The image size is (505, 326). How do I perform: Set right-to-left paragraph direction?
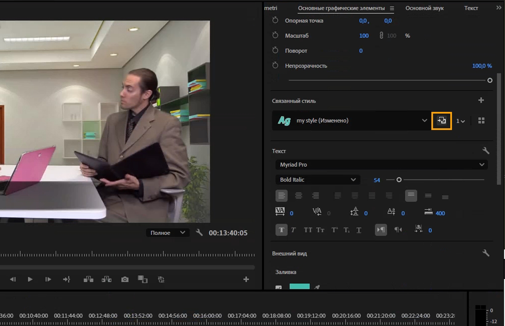[398, 230]
